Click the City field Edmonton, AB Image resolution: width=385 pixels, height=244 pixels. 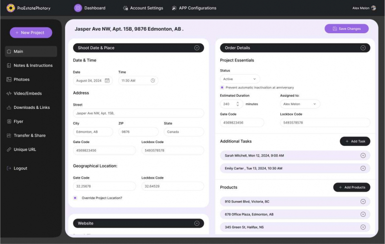click(x=93, y=132)
